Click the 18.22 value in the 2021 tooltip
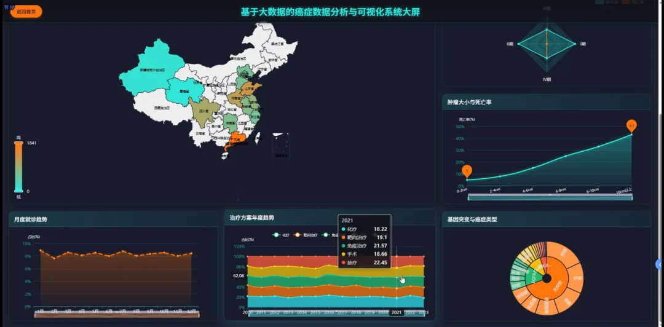664x327 pixels. coord(381,229)
